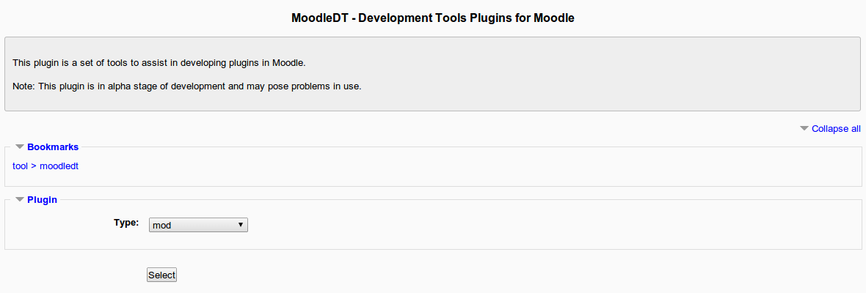Click the 'Type:' field label
866x293 pixels.
[x=126, y=223]
